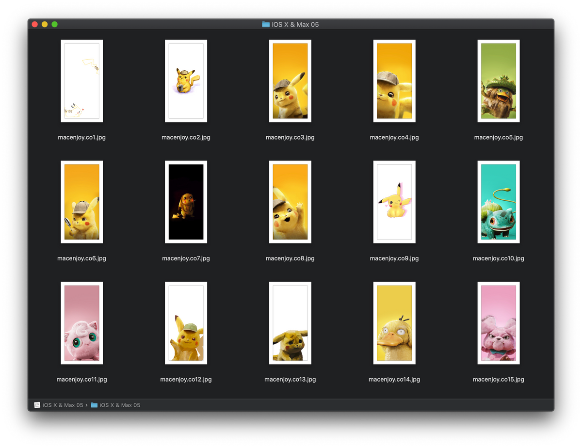The width and height of the screenshot is (582, 448).
Task: Select the macenjoy.co2.jpg thumbnail
Action: [x=186, y=81]
